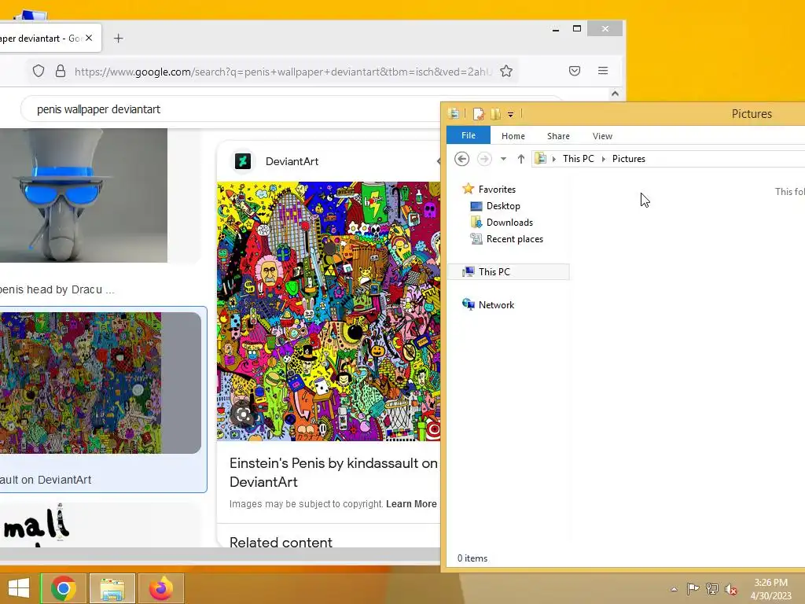The width and height of the screenshot is (805, 604).
Task: Click the Explorer window system icon
Action: pyautogui.click(x=454, y=113)
